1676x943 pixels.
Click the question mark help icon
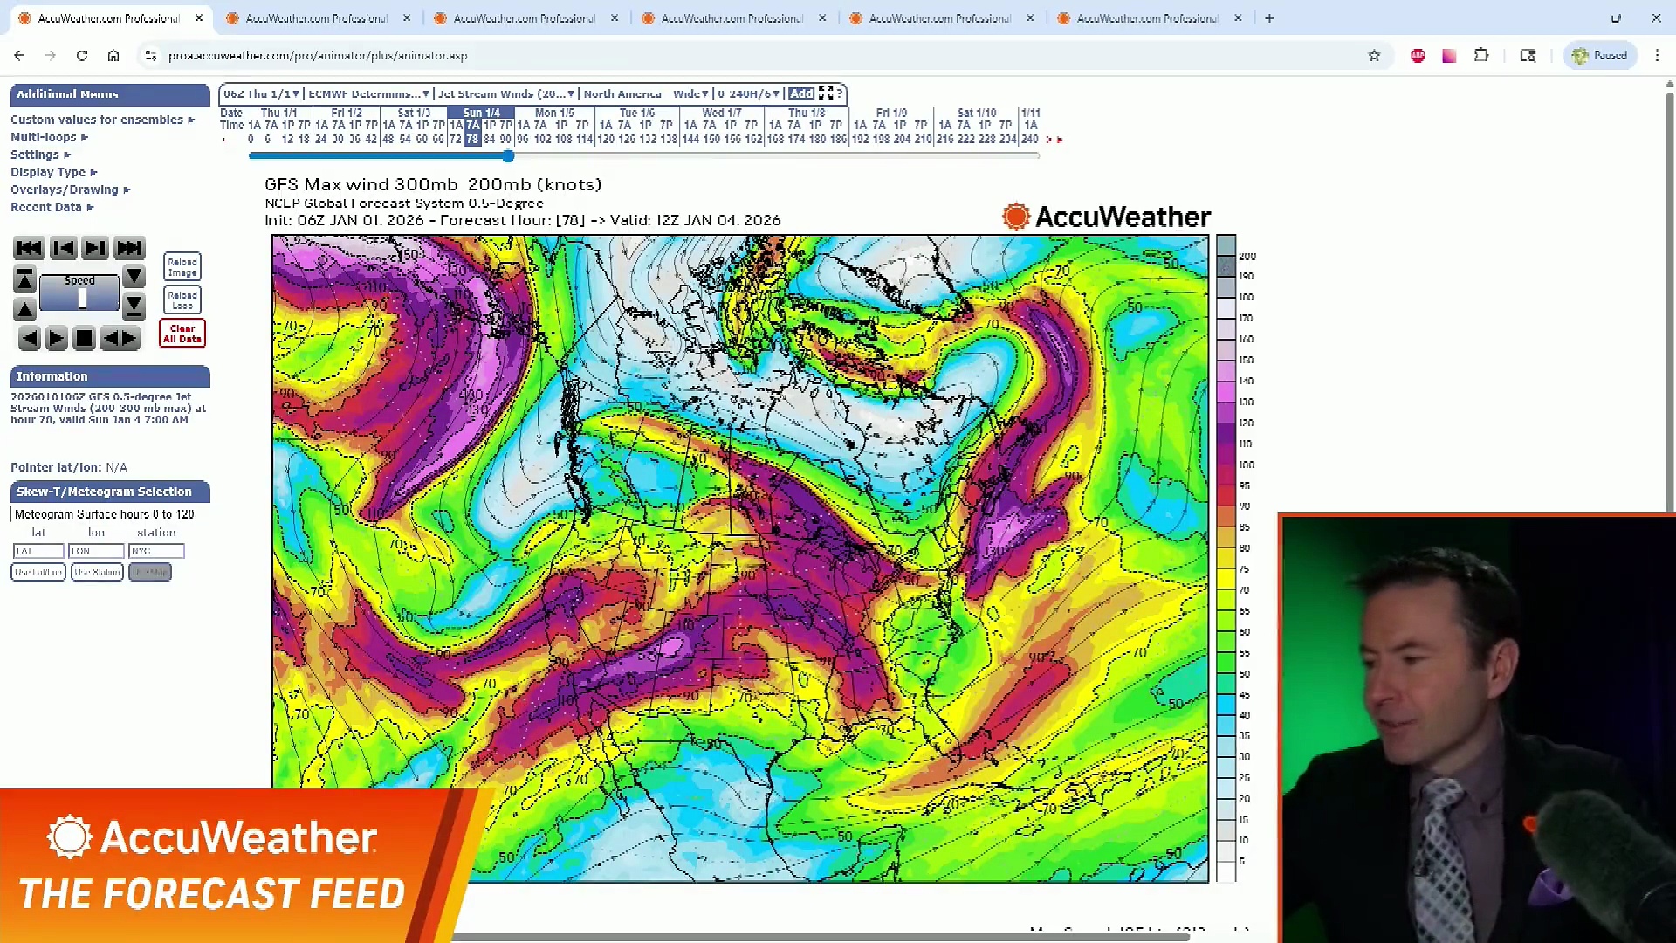coord(838,93)
